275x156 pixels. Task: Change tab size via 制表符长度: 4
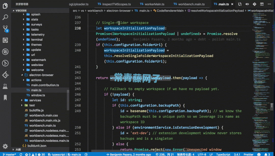tap(186, 154)
